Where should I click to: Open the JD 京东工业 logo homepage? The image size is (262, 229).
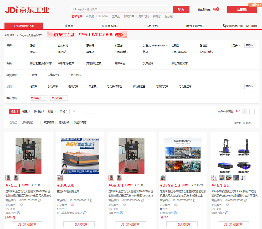27,10
